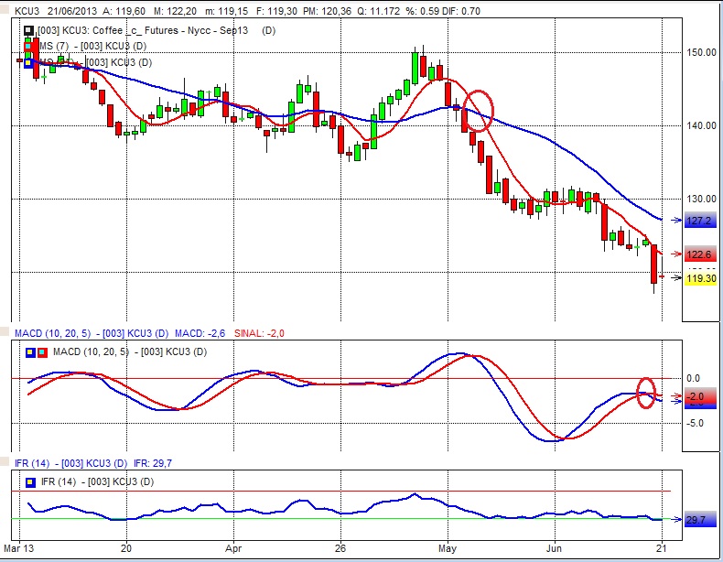Screen dimensions: 723x562
Task: Click the blue 127.2 price marker
Action: point(700,222)
